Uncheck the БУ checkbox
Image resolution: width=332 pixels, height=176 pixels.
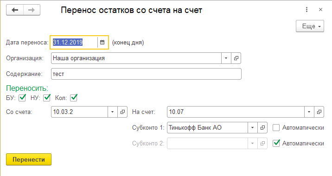point(22,98)
